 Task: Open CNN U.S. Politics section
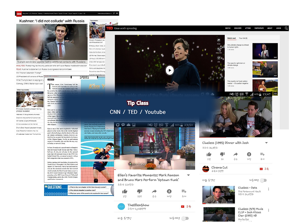(33, 14)
